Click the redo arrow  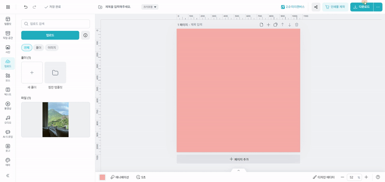pyautogui.click(x=34, y=7)
